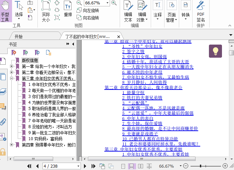The width and height of the screenshot is (234, 170).
Task: Open the 66.67% zoom dropdown in ribbon
Action: click(107, 3)
